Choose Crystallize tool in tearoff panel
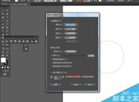Screen dimensions: 139x102 [x=32, y=41]
